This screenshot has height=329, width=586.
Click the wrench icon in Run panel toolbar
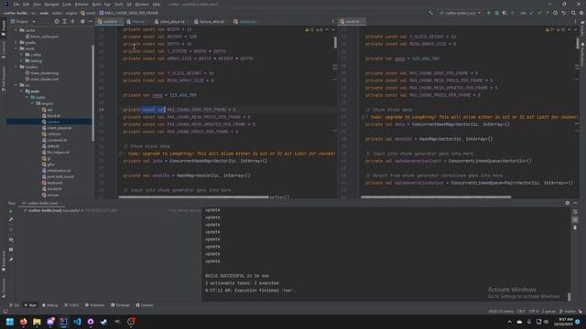11,219
